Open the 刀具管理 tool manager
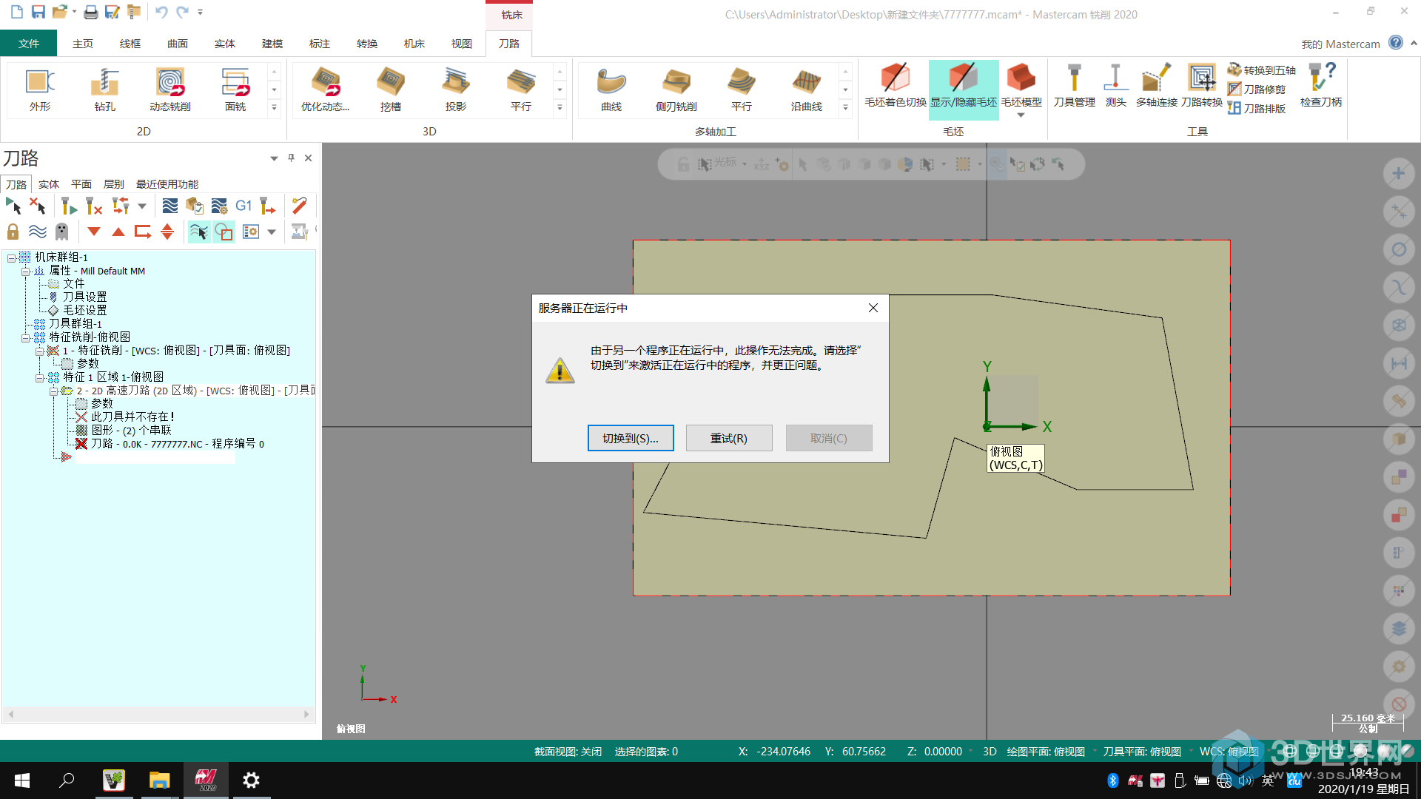The height and width of the screenshot is (799, 1421). click(x=1074, y=87)
